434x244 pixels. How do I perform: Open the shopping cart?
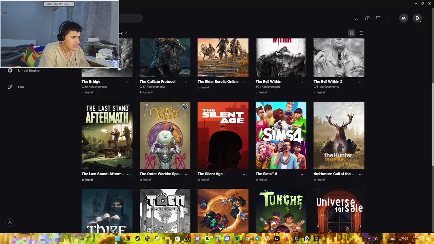378,18
